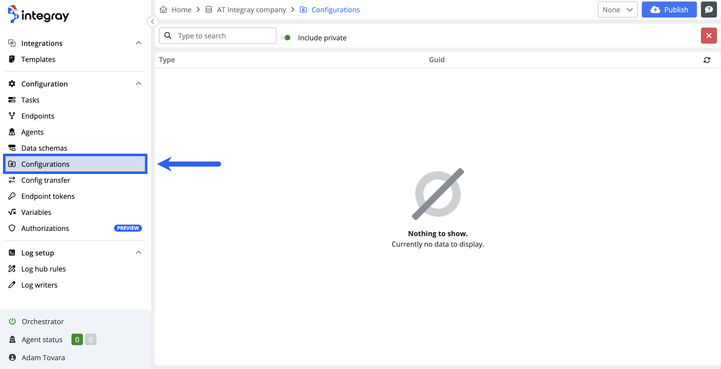Image resolution: width=721 pixels, height=369 pixels.
Task: Click the integray logo
Action: click(x=39, y=15)
